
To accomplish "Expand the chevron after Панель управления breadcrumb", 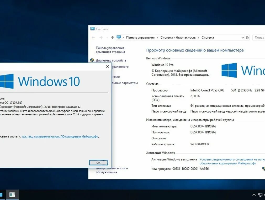I will click(157, 38).
